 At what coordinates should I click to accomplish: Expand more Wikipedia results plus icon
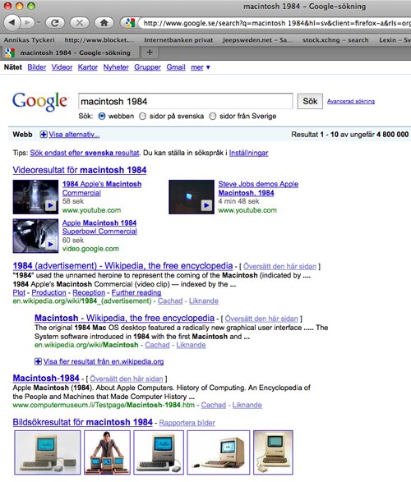pyautogui.click(x=38, y=361)
